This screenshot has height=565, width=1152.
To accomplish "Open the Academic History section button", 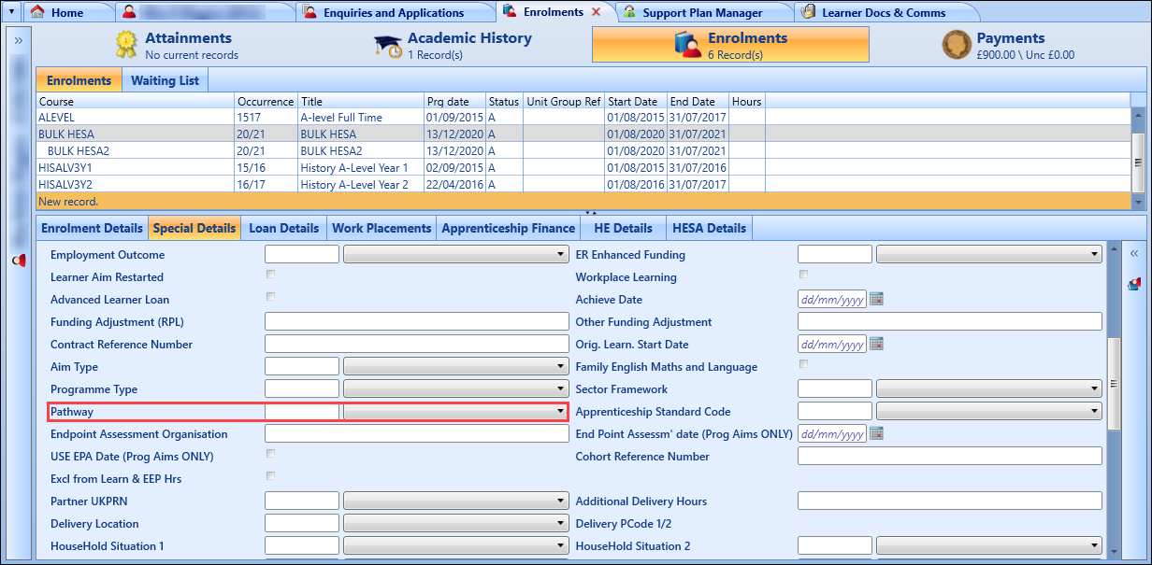I will pos(453,45).
